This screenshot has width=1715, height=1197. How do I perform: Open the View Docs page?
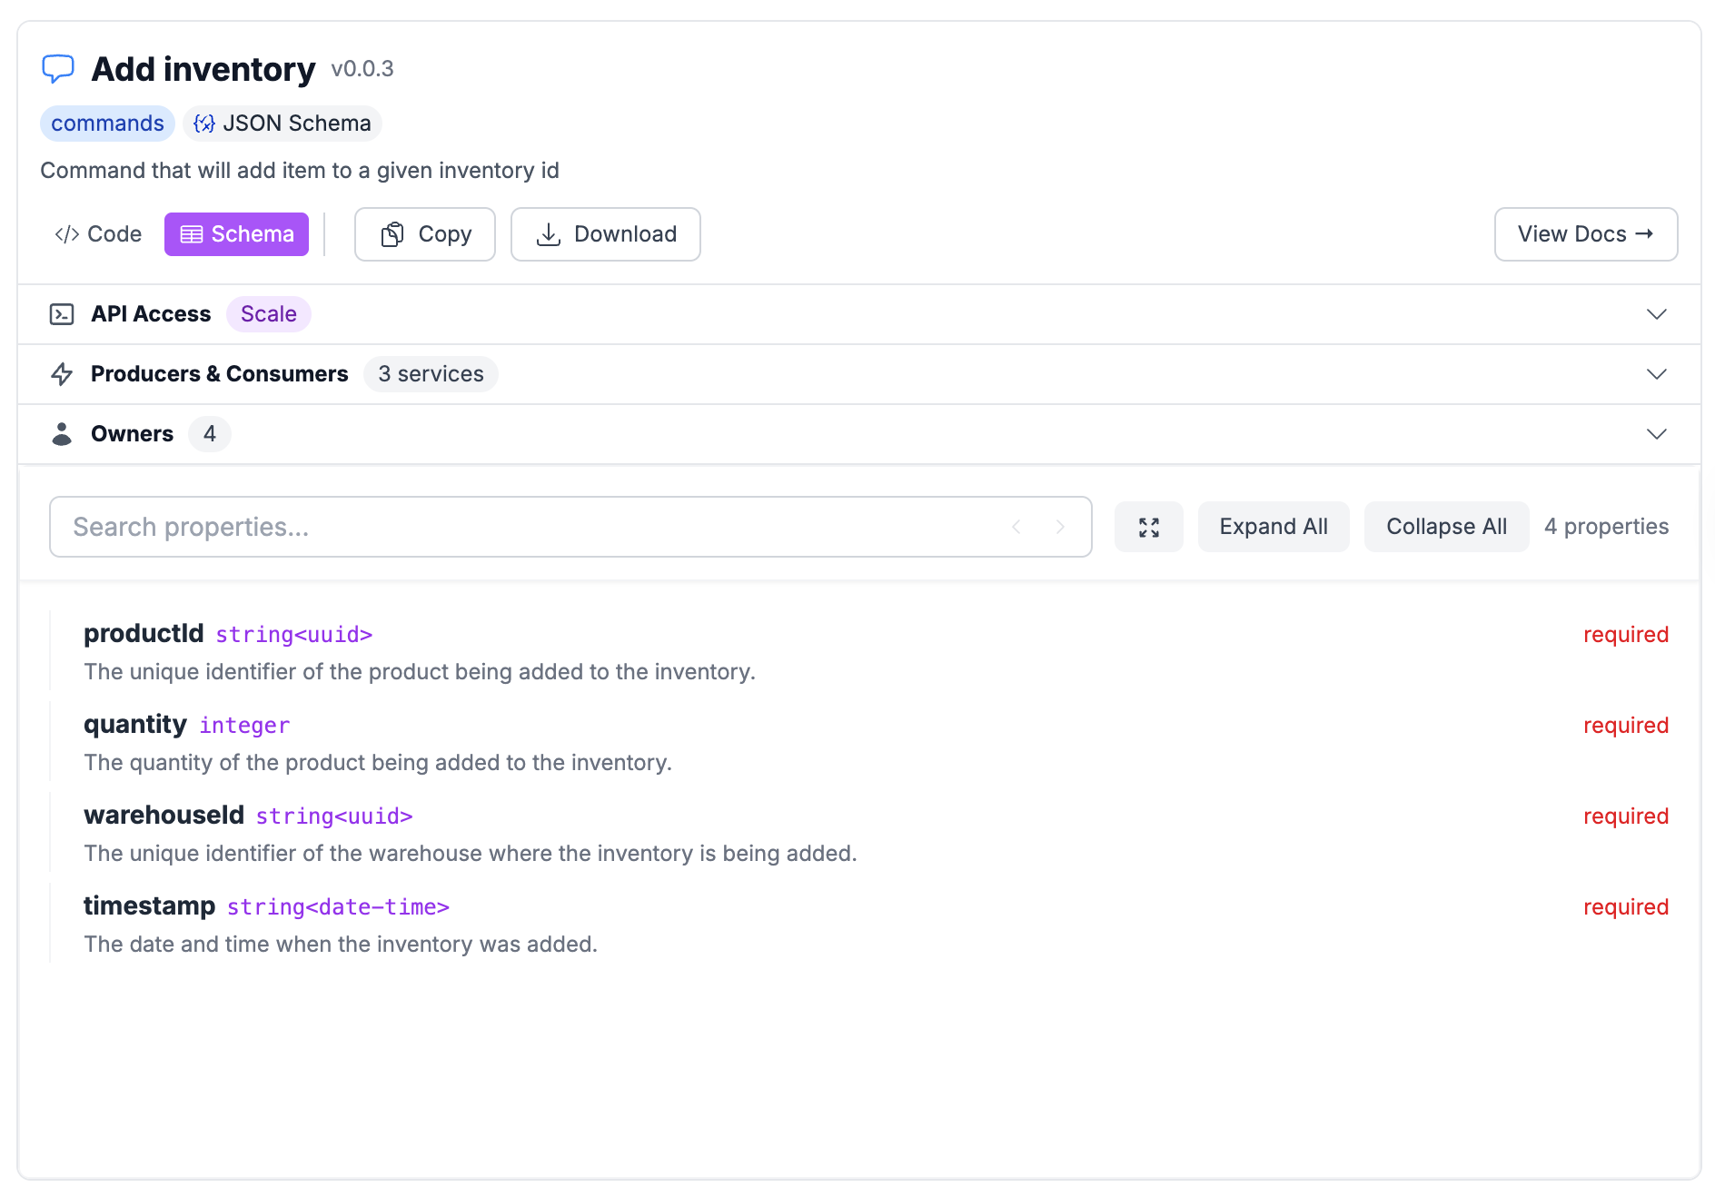point(1585,234)
